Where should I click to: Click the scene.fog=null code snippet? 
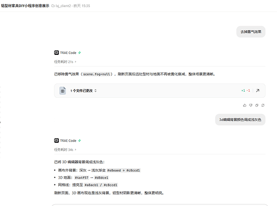(x=96, y=74)
